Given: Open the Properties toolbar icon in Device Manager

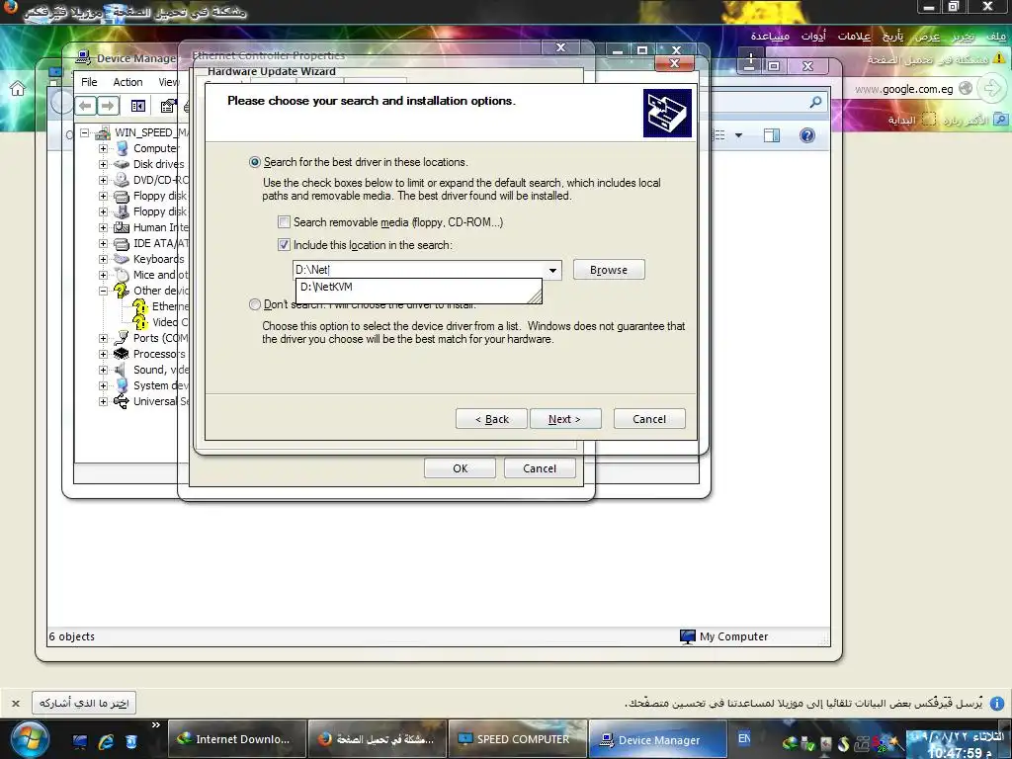Looking at the screenshot, I should (168, 106).
